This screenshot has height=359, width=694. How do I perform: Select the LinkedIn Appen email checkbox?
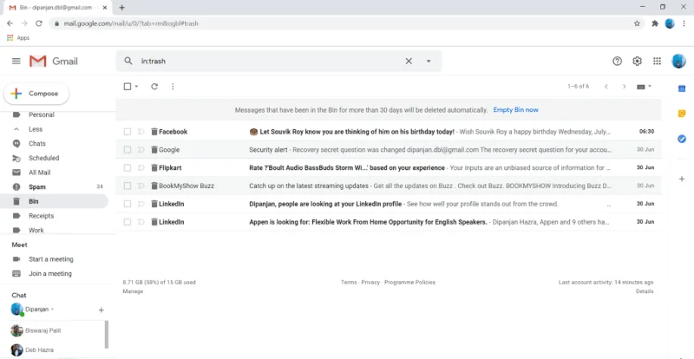coord(128,222)
